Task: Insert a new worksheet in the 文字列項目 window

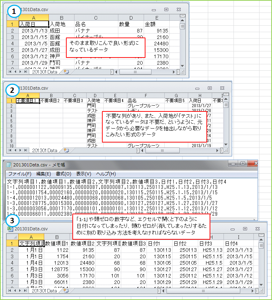Action: pos(66,291)
